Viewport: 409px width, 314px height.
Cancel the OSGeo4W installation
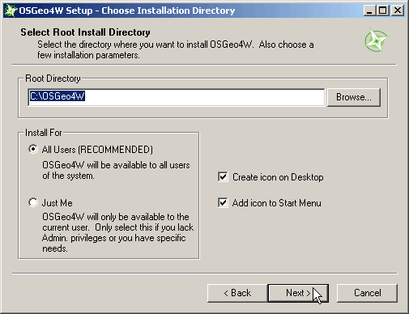click(367, 293)
